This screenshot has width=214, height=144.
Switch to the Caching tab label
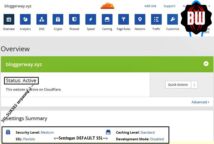point(107,29)
